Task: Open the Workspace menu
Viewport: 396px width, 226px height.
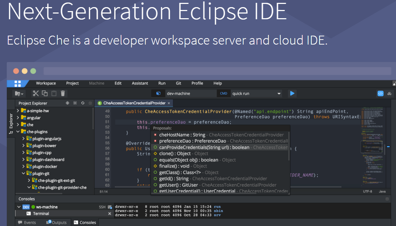Action: point(46,83)
